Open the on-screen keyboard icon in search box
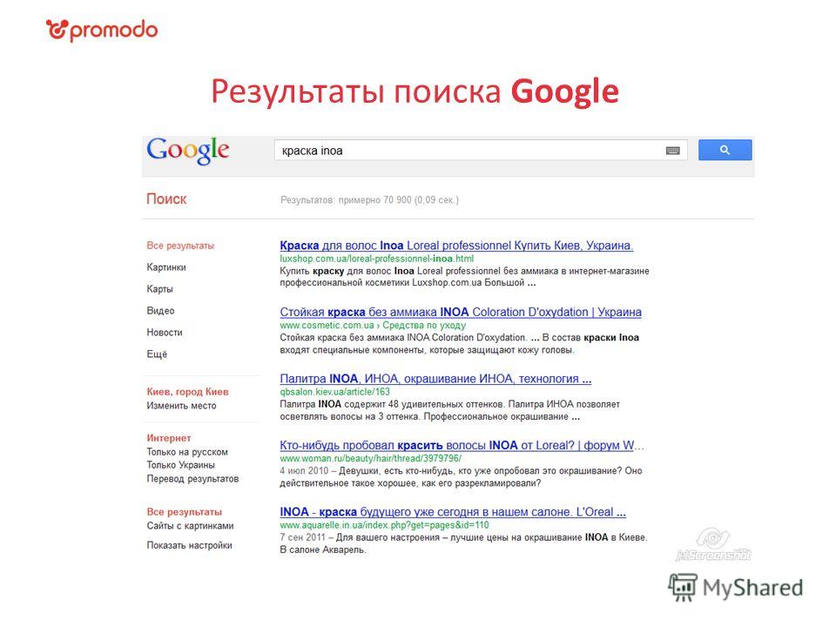The height and width of the screenshot is (627, 836). [x=673, y=151]
